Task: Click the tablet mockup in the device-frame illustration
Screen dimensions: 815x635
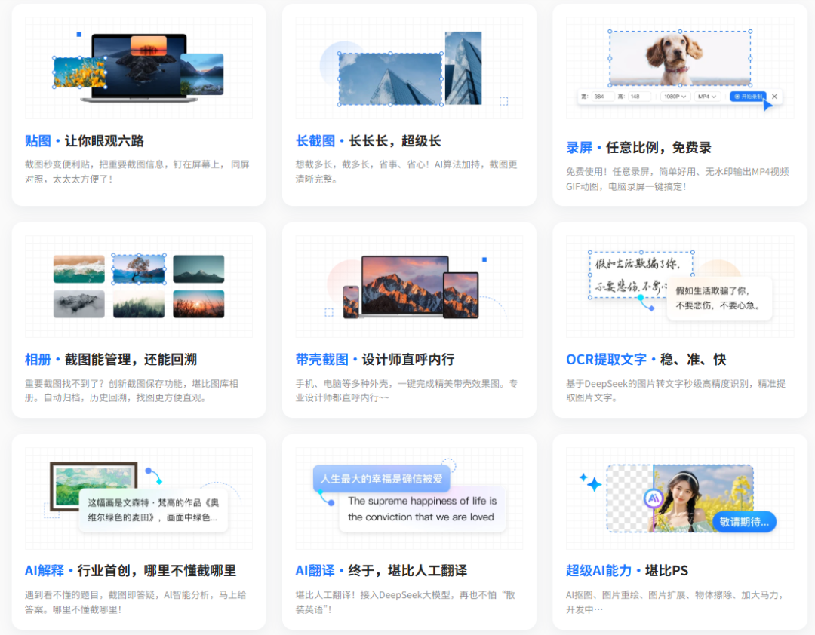Action: point(460,295)
